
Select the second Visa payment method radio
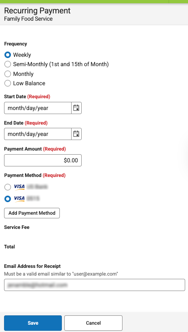click(x=8, y=199)
